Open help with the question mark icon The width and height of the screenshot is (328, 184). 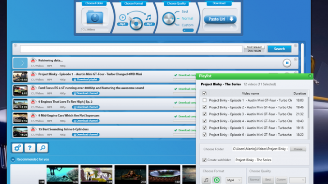[30, 148]
